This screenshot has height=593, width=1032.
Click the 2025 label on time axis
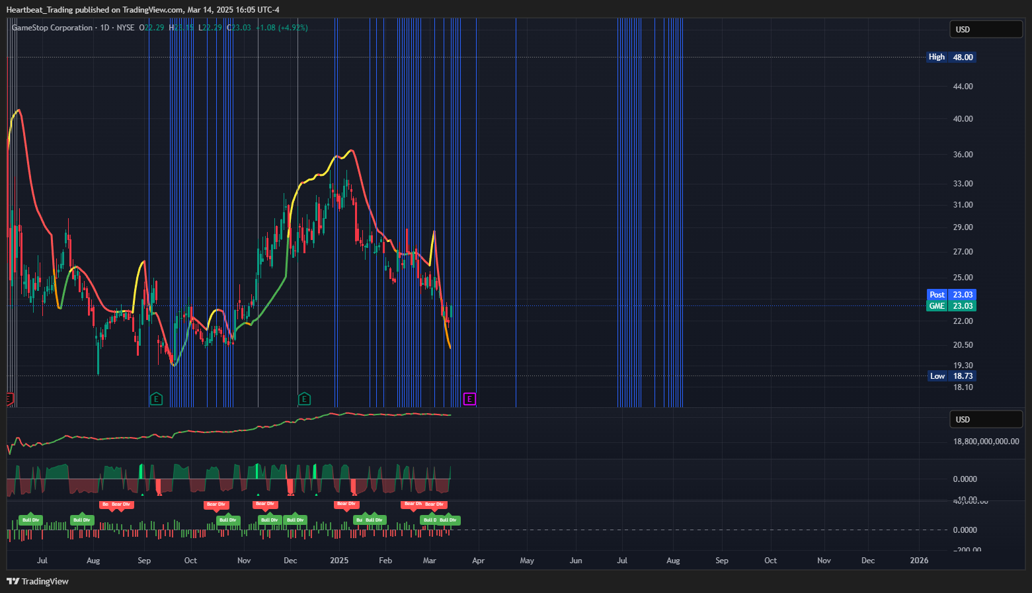[339, 560]
